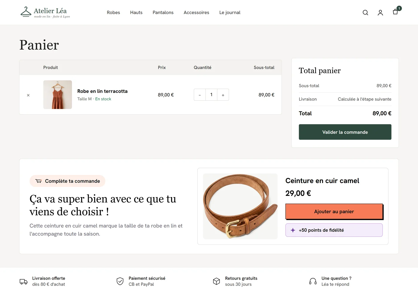Click Valider la commande button
Screen dimensions: 418x295
click(345, 132)
